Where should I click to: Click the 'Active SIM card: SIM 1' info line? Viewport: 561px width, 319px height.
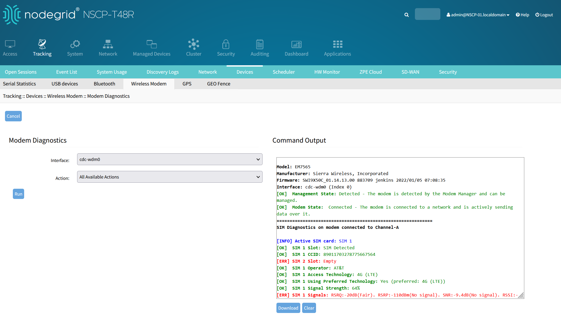[x=314, y=241]
